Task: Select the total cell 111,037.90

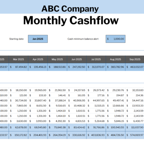Action: pos(135,127)
